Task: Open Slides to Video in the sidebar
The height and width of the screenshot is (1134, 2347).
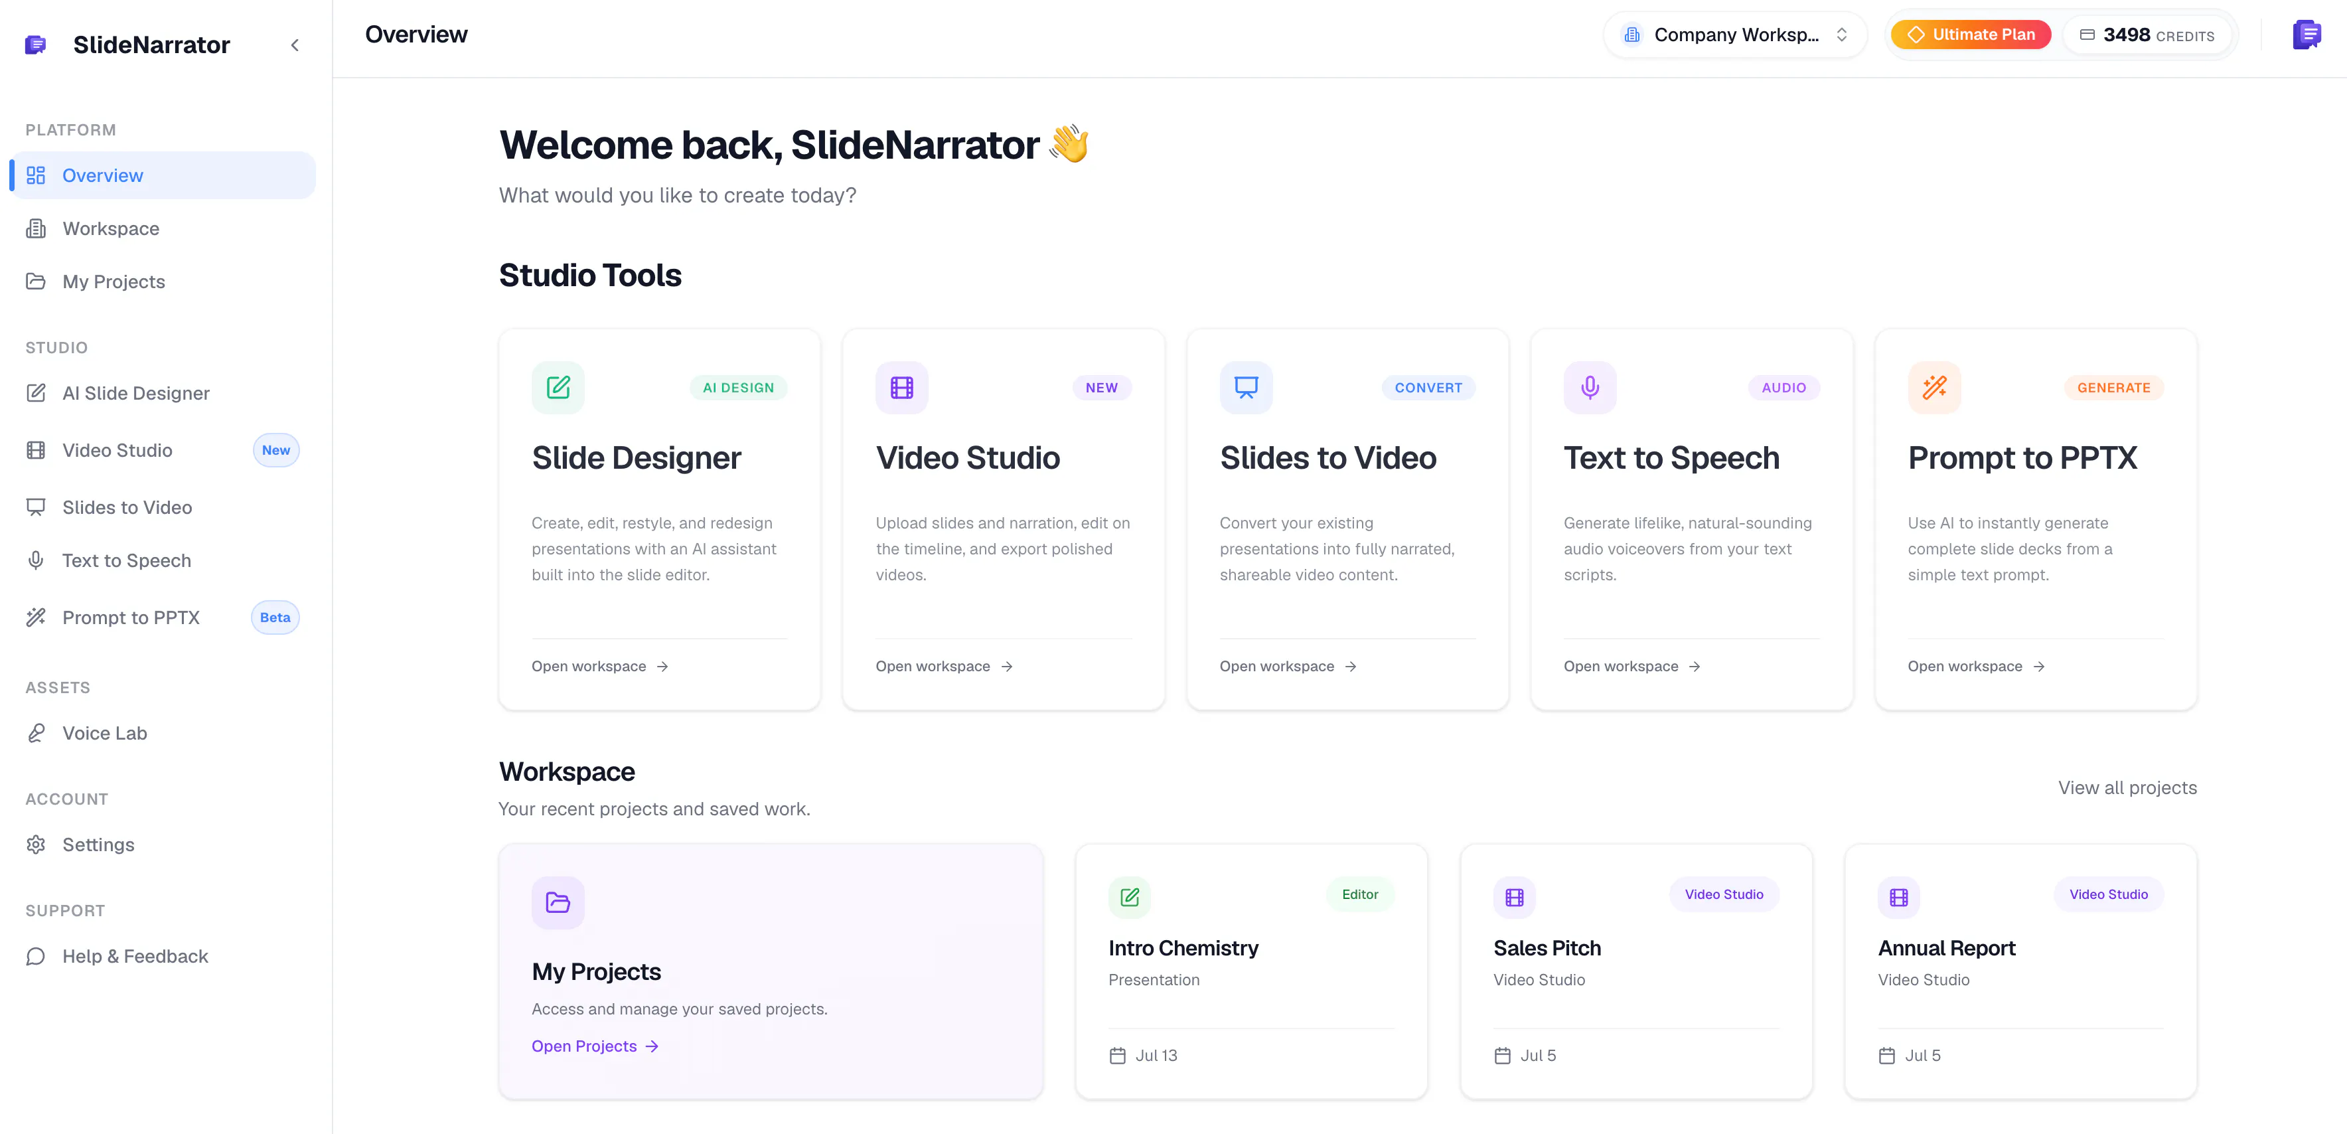Action: tap(163, 507)
